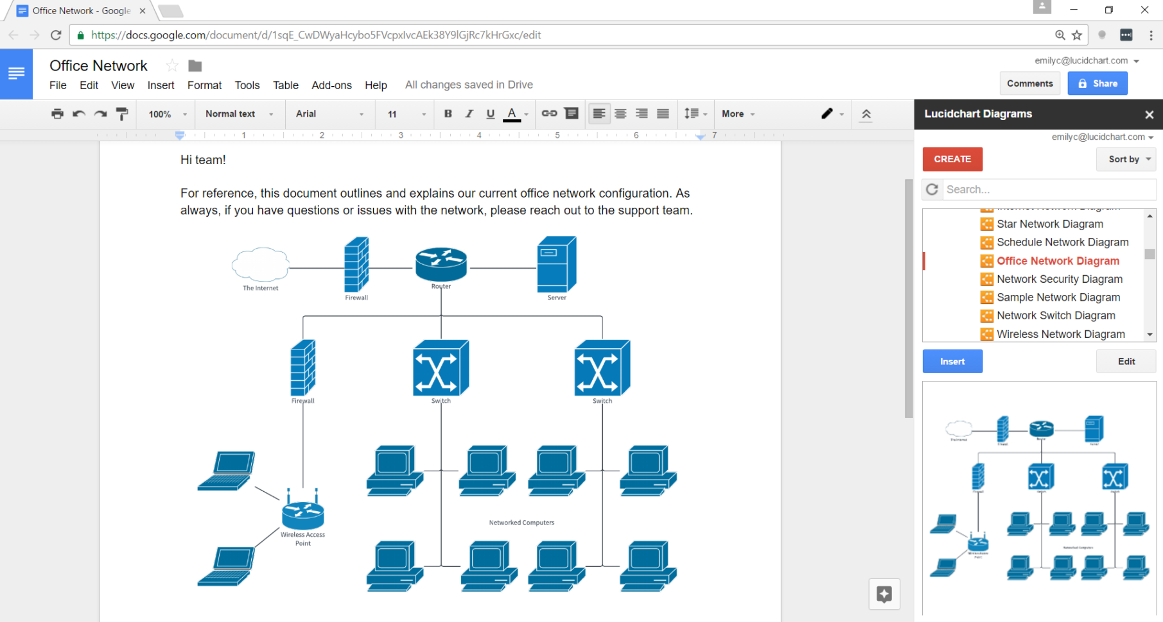Open the text color picker
This screenshot has width=1163, height=622.
pos(512,113)
